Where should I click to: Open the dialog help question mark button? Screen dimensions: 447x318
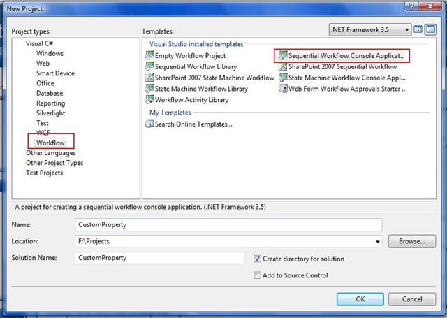coord(411,6)
